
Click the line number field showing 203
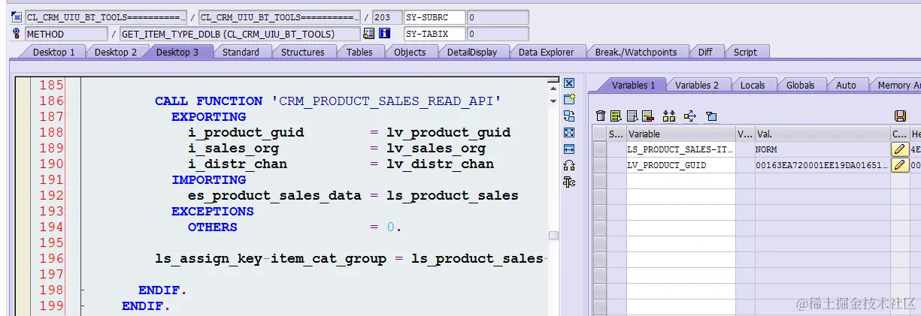tap(386, 17)
